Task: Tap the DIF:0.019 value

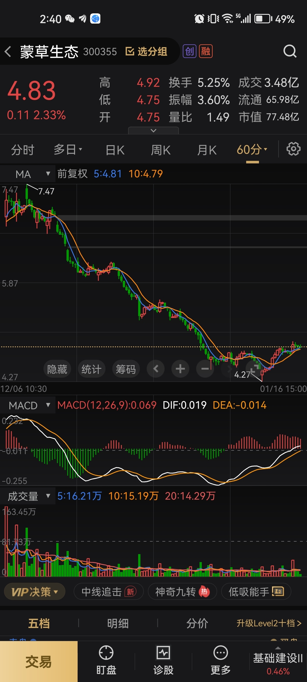Action: point(184,405)
